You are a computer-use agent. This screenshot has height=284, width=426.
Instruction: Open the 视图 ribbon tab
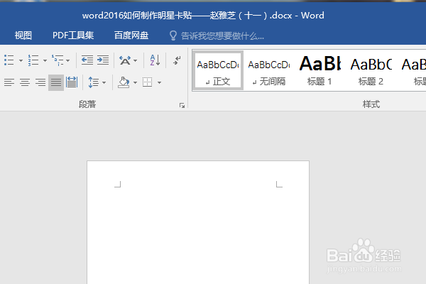(x=23, y=35)
